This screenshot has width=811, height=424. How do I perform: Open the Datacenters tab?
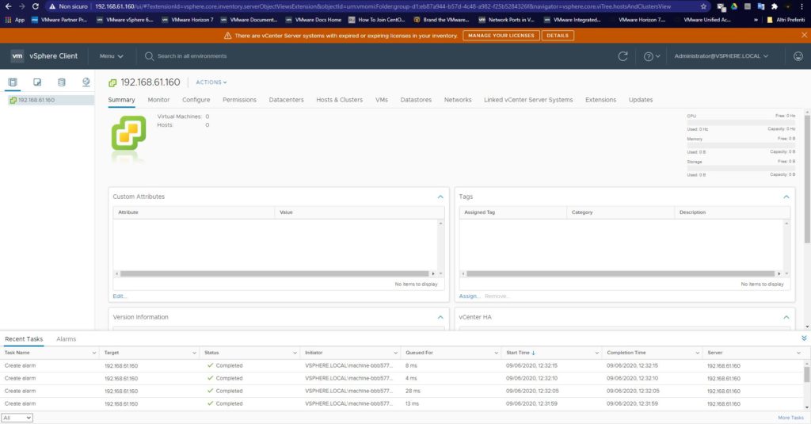coord(286,100)
